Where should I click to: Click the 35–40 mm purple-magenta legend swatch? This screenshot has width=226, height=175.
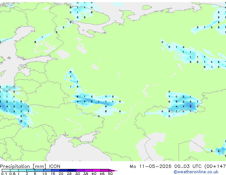click(88, 170)
